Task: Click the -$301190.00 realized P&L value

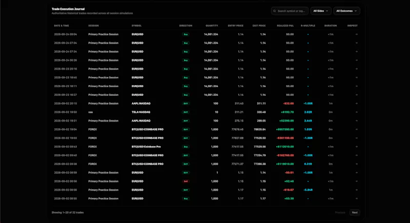Action: click(285, 138)
